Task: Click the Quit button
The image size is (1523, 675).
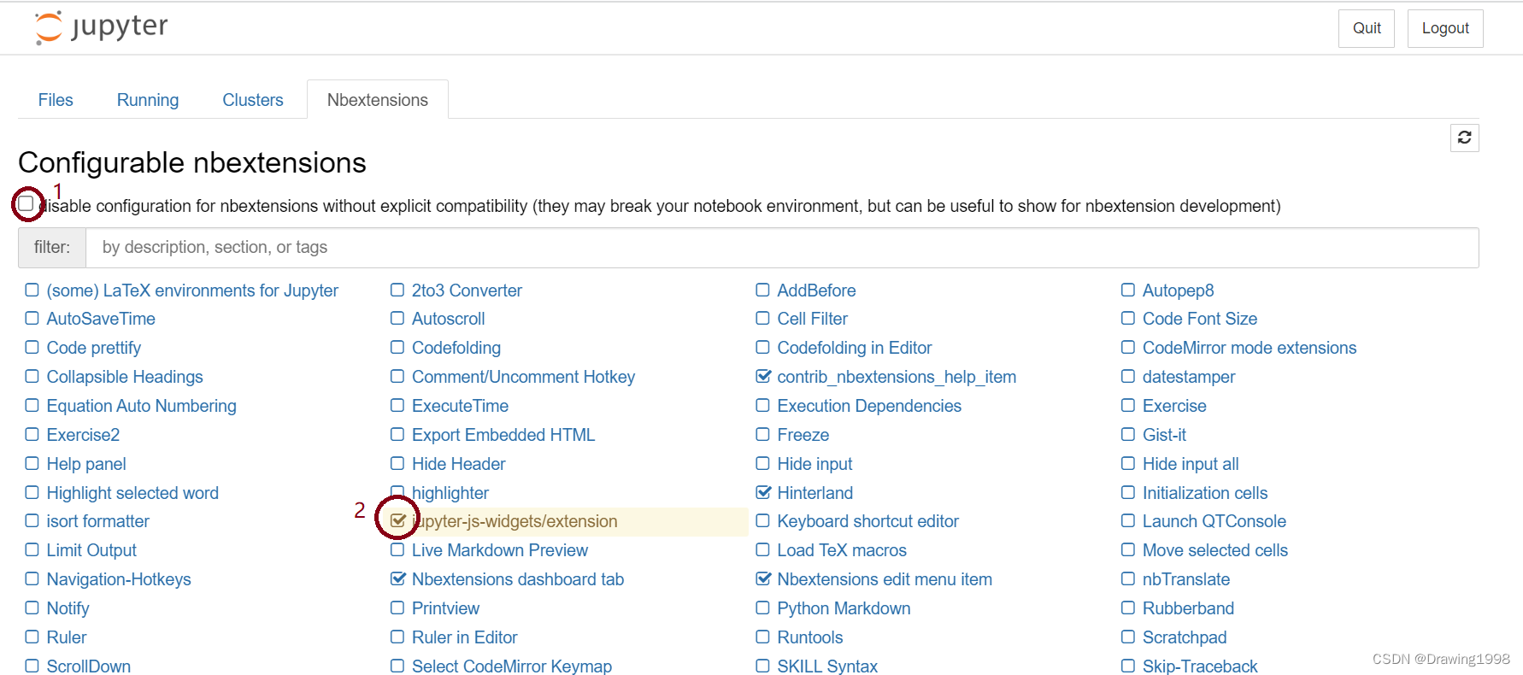Action: tap(1367, 28)
